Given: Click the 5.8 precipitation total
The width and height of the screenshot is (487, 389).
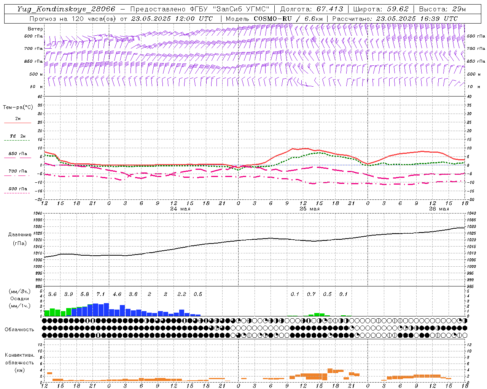Looking at the screenshot, I should (84, 294).
